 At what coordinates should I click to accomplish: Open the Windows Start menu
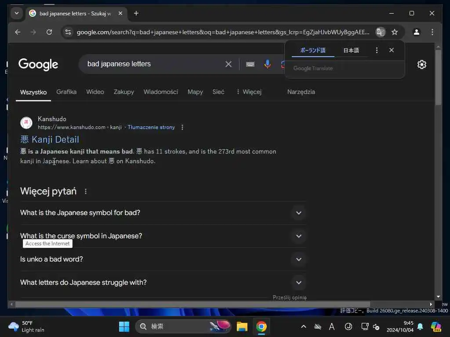coord(124,326)
